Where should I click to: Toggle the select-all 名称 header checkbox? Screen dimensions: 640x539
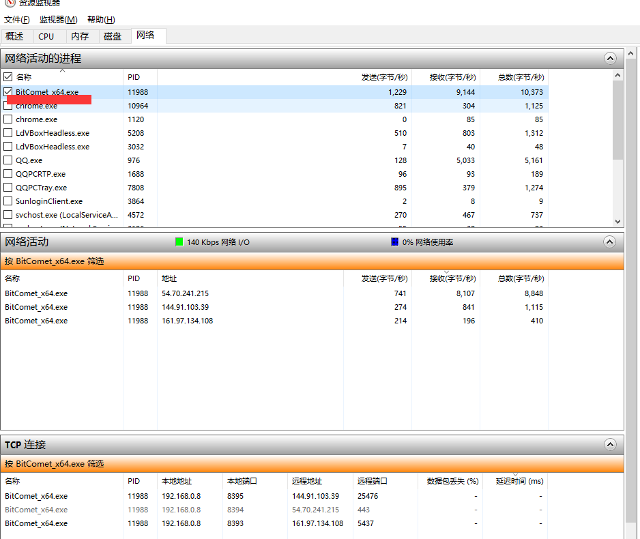pos(8,77)
